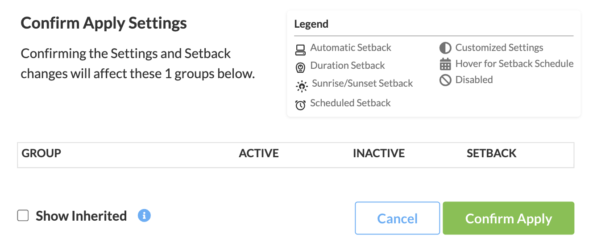Click the Show Inherited label text
The width and height of the screenshot is (589, 243).
pos(81,216)
